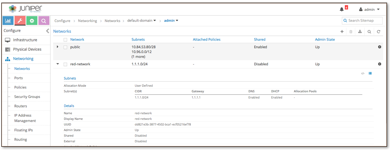Open gear actions for red-network
The height and width of the screenshot is (150, 390).
click(379, 64)
